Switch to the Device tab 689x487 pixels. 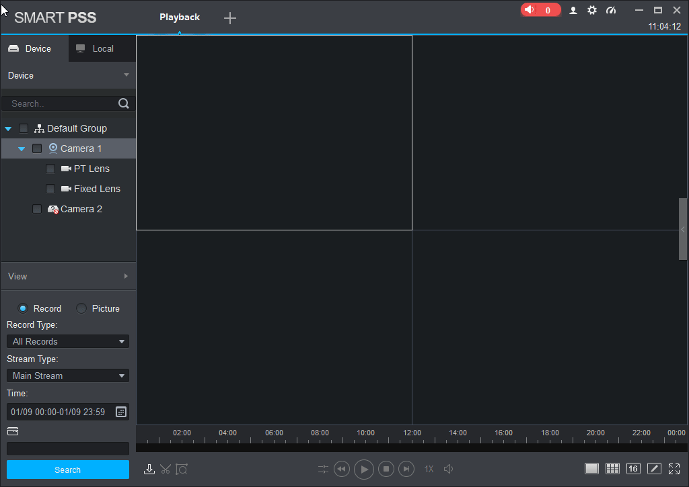pyautogui.click(x=34, y=48)
